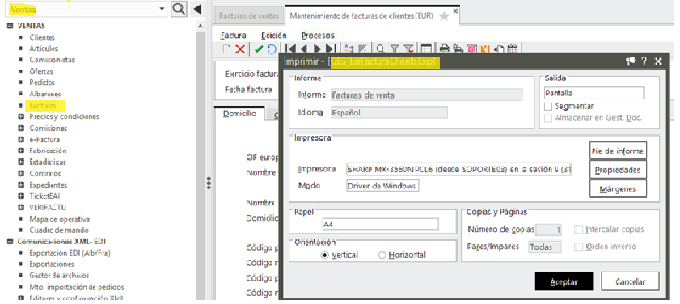Close the Mantenimiento de facturas tab with its x
The image size is (680, 304).
[x=455, y=11]
